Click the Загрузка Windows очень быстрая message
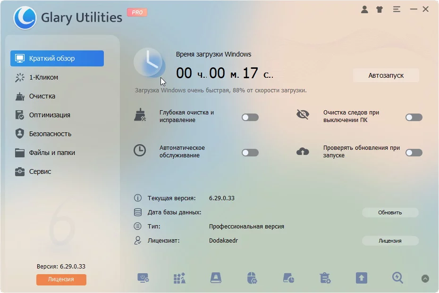 pyautogui.click(x=220, y=90)
